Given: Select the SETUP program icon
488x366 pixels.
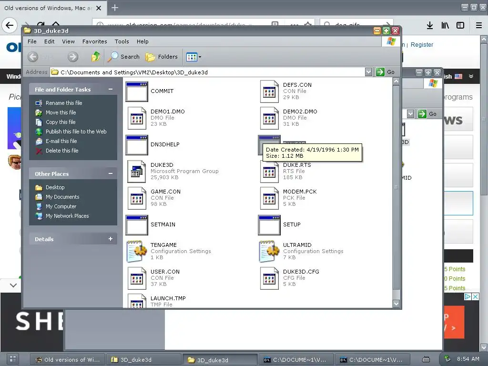Looking at the screenshot, I should pos(269,225).
